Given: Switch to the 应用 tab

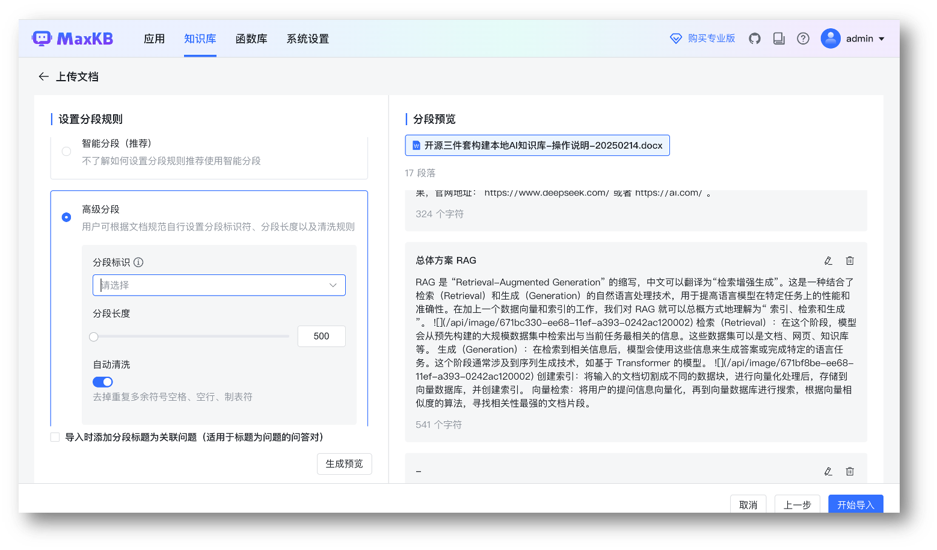Looking at the screenshot, I should 154,38.
